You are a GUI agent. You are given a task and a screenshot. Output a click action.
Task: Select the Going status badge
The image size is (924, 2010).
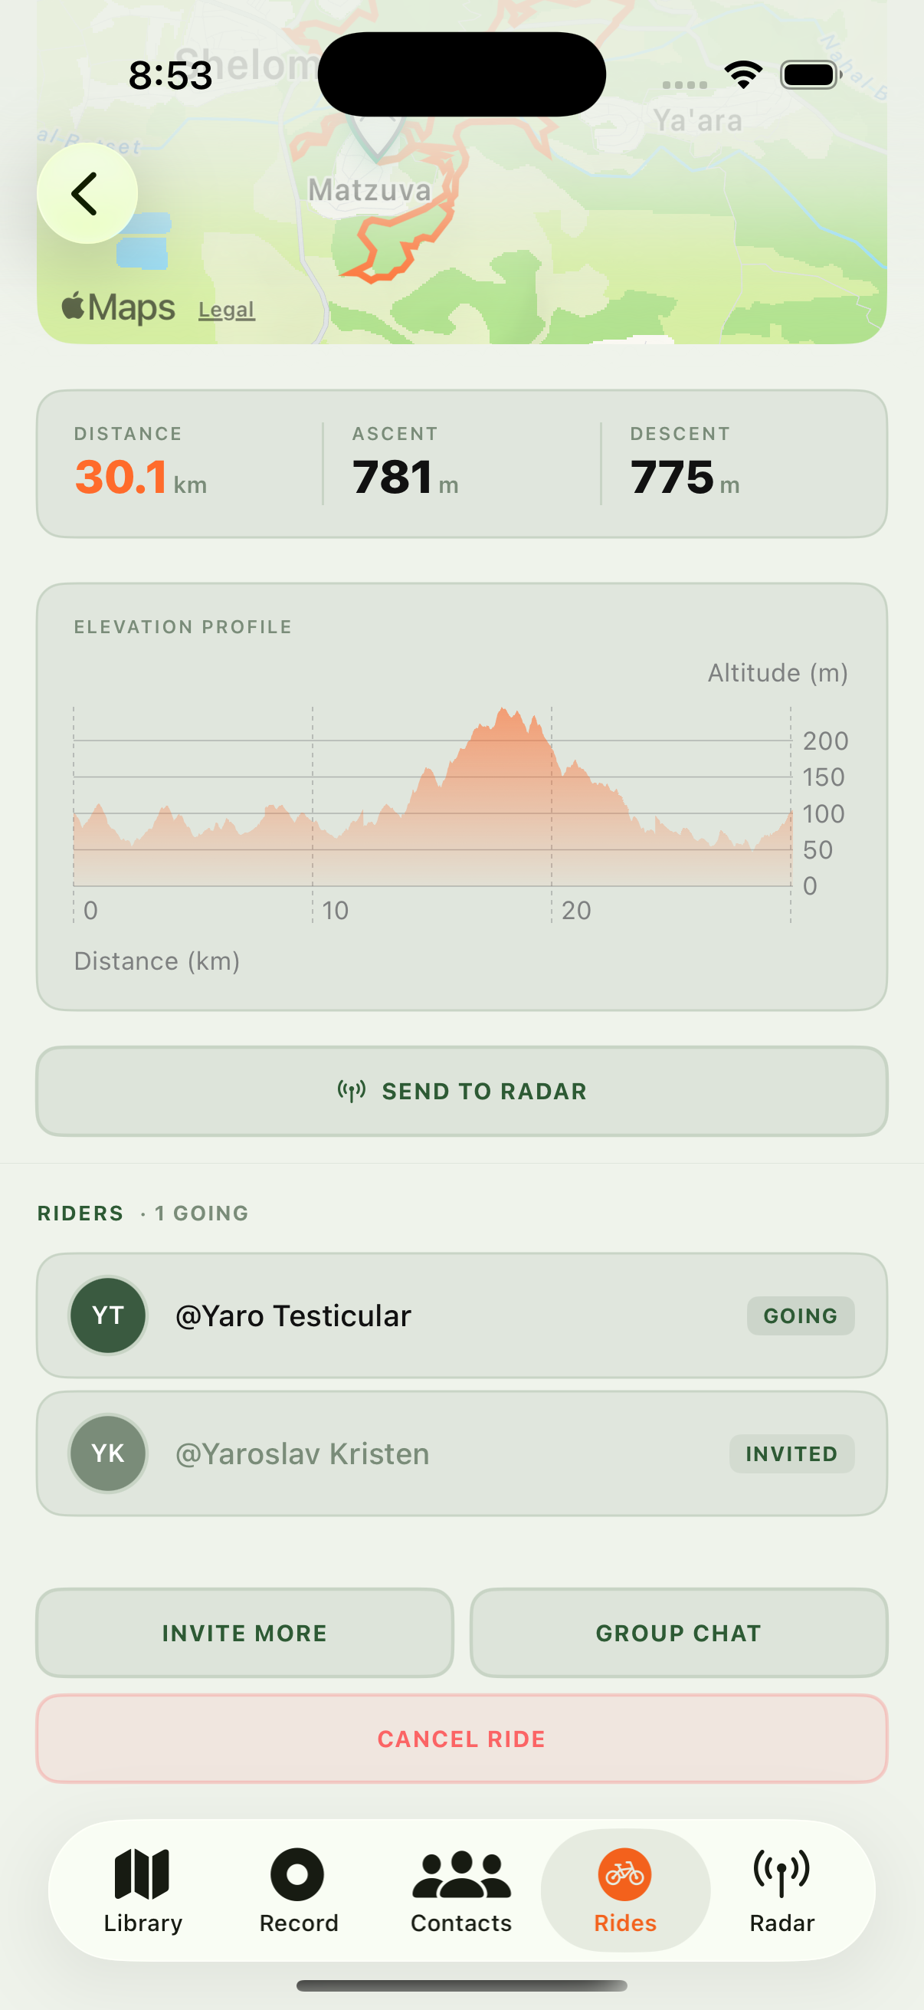[x=800, y=1315]
